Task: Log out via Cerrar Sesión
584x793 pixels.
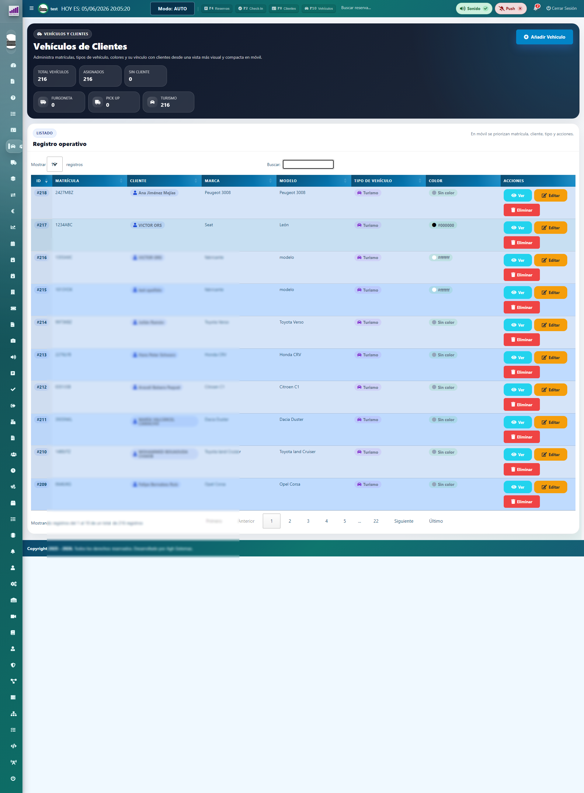Action: coord(561,9)
